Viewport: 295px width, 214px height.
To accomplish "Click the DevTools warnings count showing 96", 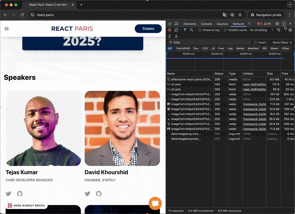I will point(267,24).
